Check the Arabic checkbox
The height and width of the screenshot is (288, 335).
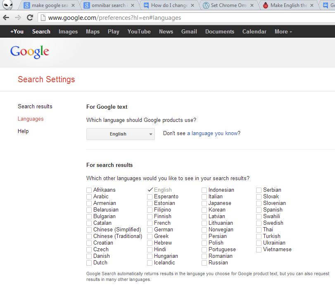[x=89, y=197]
